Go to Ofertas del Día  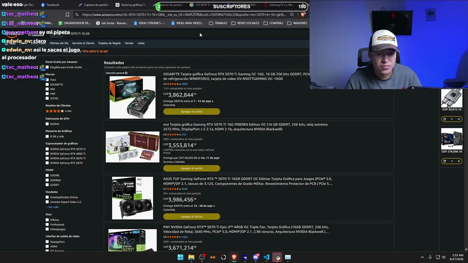(59, 43)
